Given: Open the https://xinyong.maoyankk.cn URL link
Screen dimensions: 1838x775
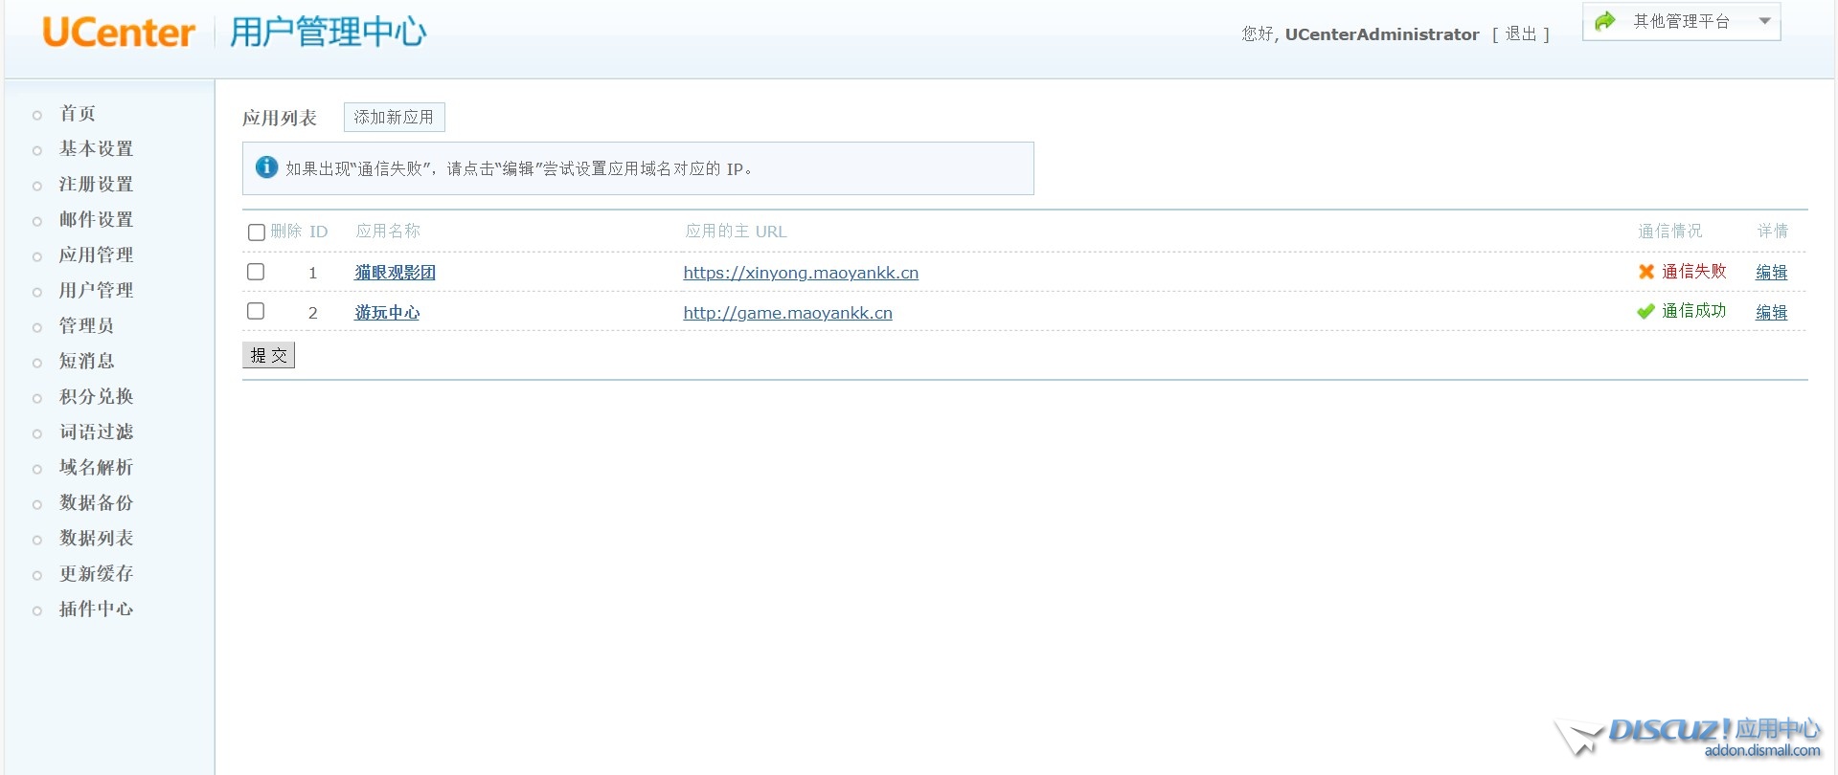Looking at the screenshot, I should [800, 273].
